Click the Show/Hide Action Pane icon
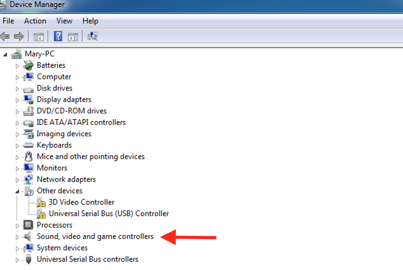This screenshot has height=270, width=403. click(x=73, y=36)
